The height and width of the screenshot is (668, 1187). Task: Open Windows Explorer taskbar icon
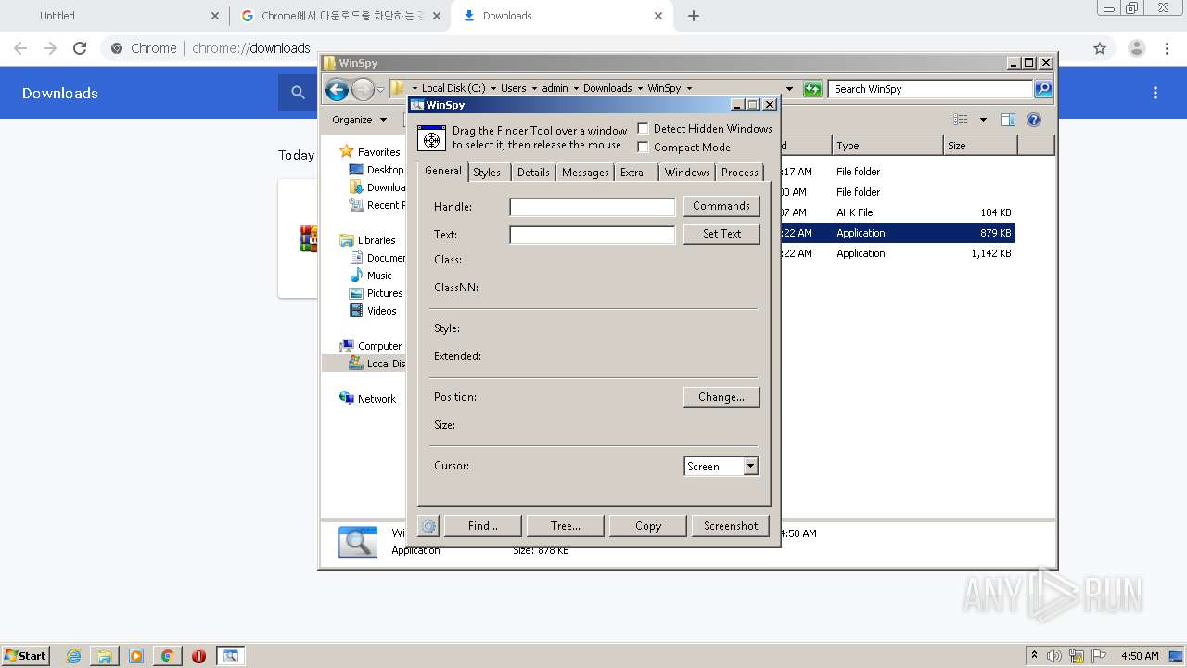(105, 656)
